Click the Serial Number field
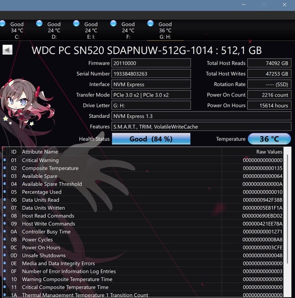The width and height of the screenshot is (295, 298). click(151, 74)
